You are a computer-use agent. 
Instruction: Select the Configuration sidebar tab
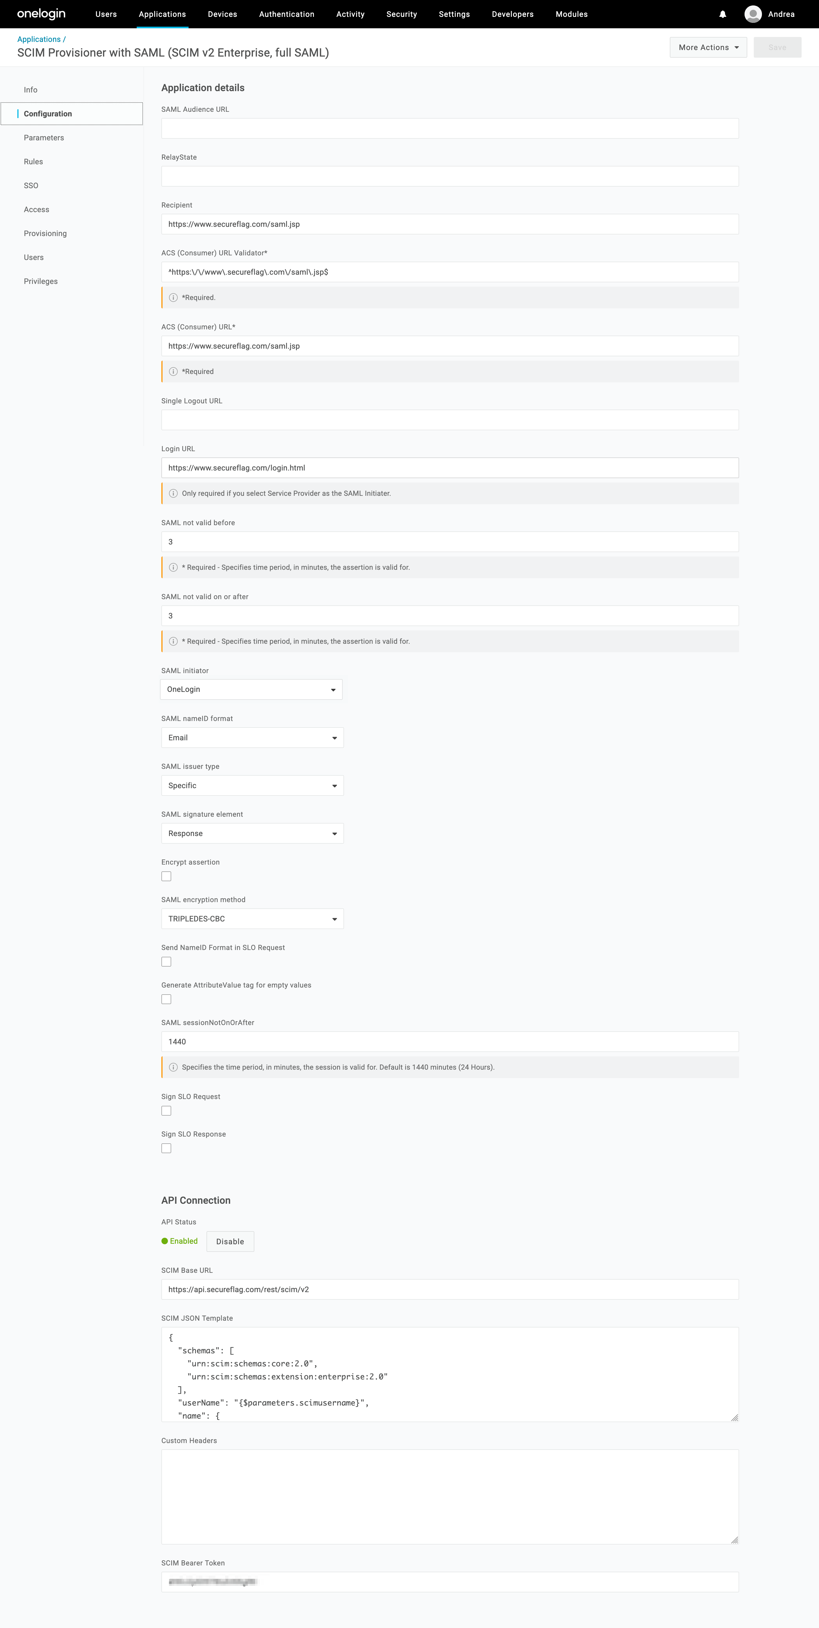tap(72, 114)
